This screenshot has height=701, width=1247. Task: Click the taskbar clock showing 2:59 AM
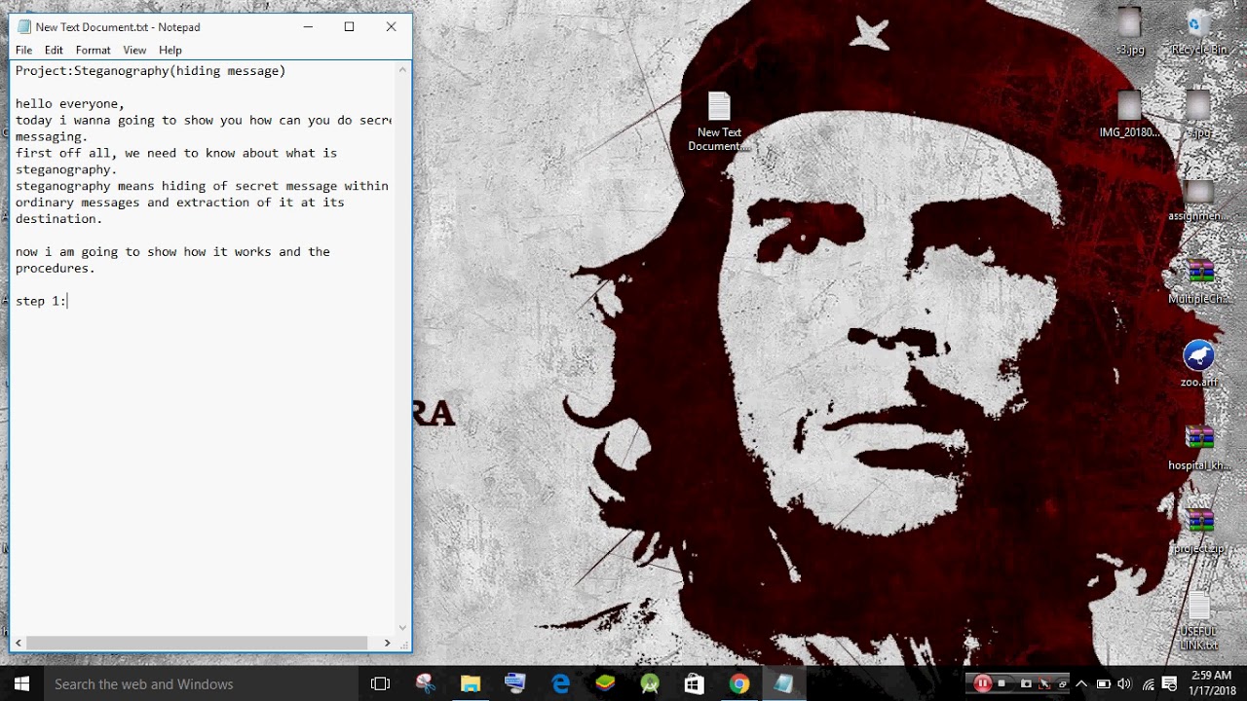pyautogui.click(x=1211, y=683)
